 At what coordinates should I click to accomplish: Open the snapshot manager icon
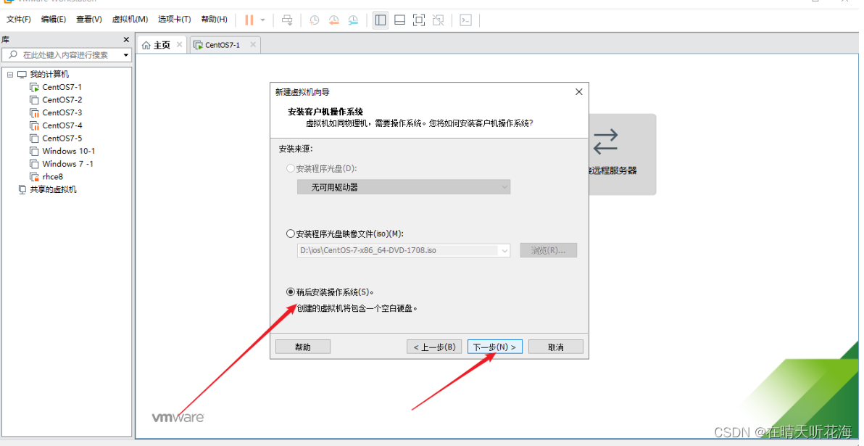point(353,20)
